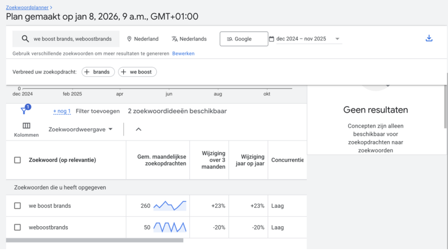
Task: Open the Google search network selector
Action: click(244, 39)
